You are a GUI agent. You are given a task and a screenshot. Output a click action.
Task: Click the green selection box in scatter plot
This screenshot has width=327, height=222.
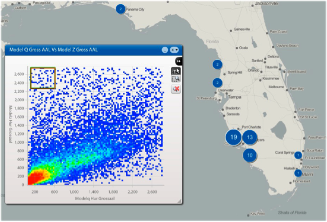click(x=43, y=78)
